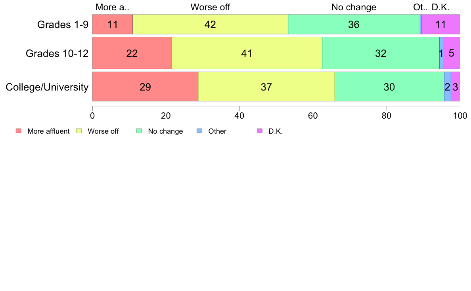This screenshot has height=291, width=471.
Task: Select Grades 10-12 No change segment 32
Action: pyautogui.click(x=381, y=53)
